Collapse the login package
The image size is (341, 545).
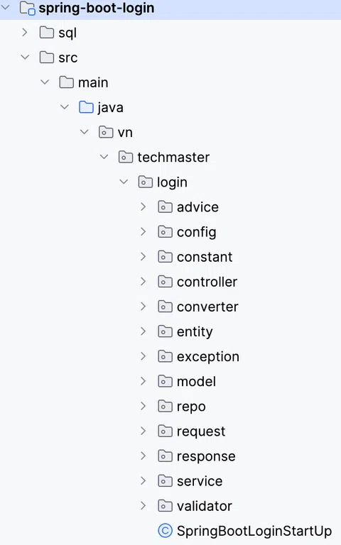tap(124, 182)
